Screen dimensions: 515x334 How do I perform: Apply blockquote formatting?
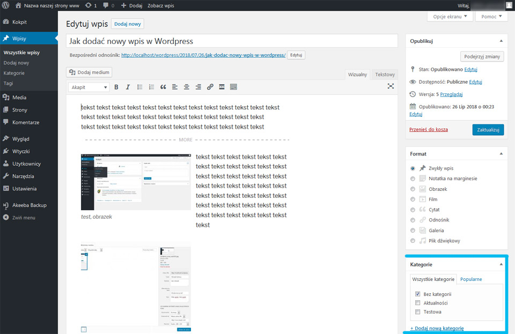click(163, 87)
